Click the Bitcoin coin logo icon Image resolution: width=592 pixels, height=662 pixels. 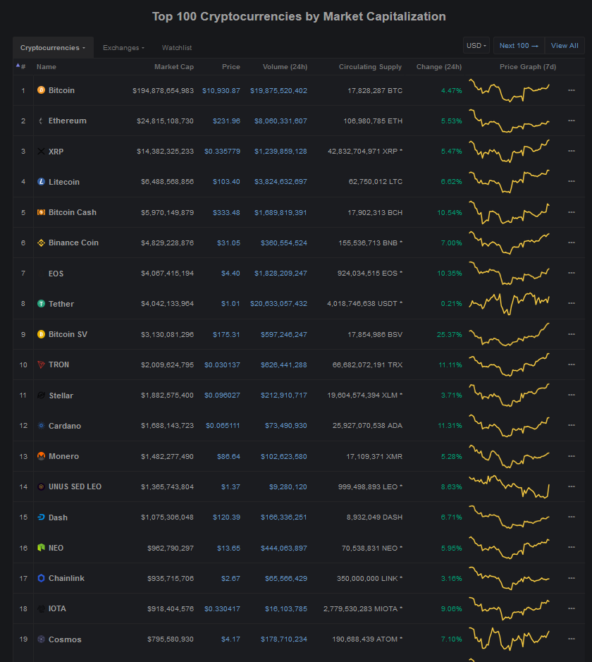[41, 90]
